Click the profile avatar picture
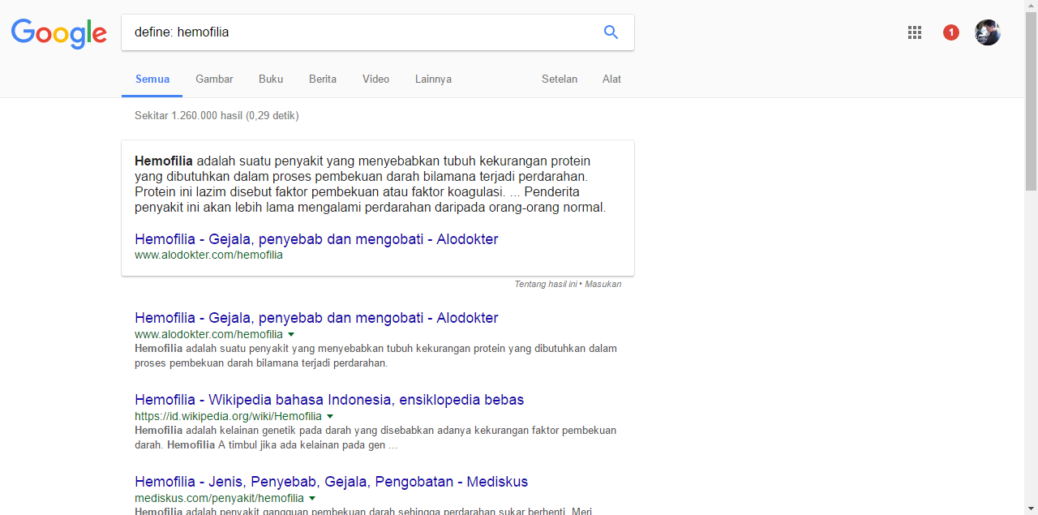The width and height of the screenshot is (1038, 515). point(987,32)
